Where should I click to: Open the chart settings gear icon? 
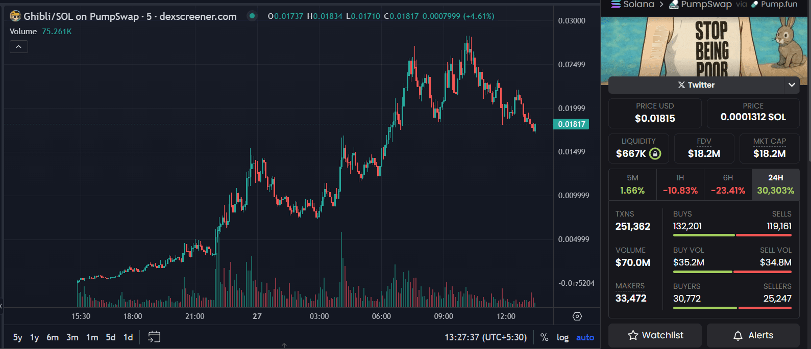pos(577,316)
